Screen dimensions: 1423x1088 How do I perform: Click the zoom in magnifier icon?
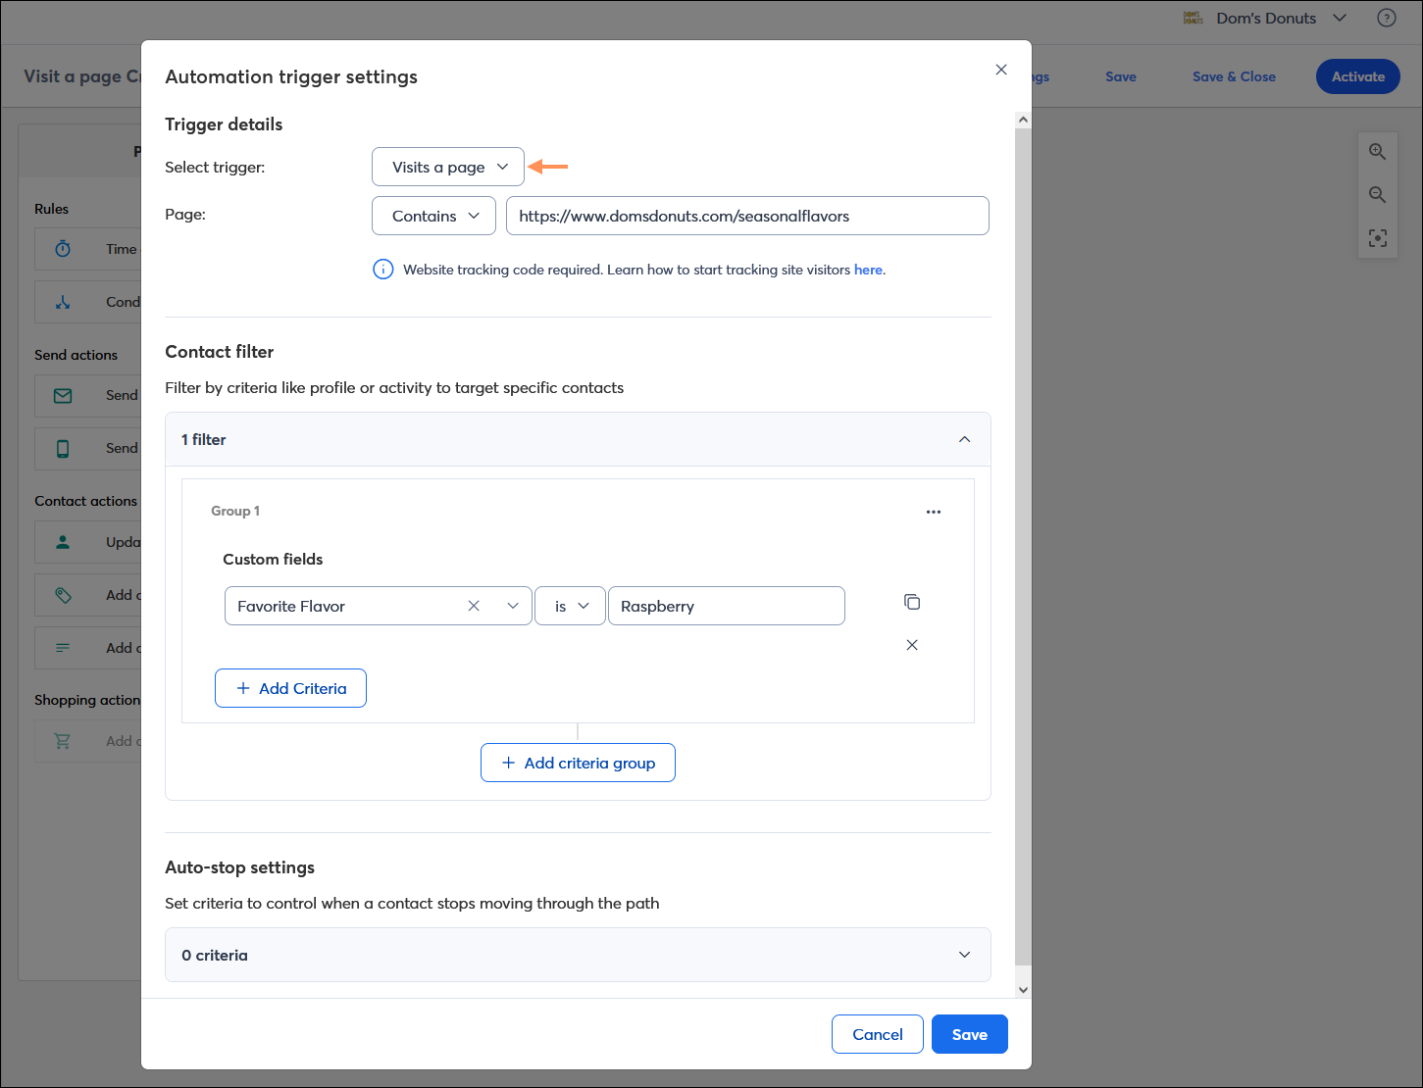click(x=1378, y=152)
